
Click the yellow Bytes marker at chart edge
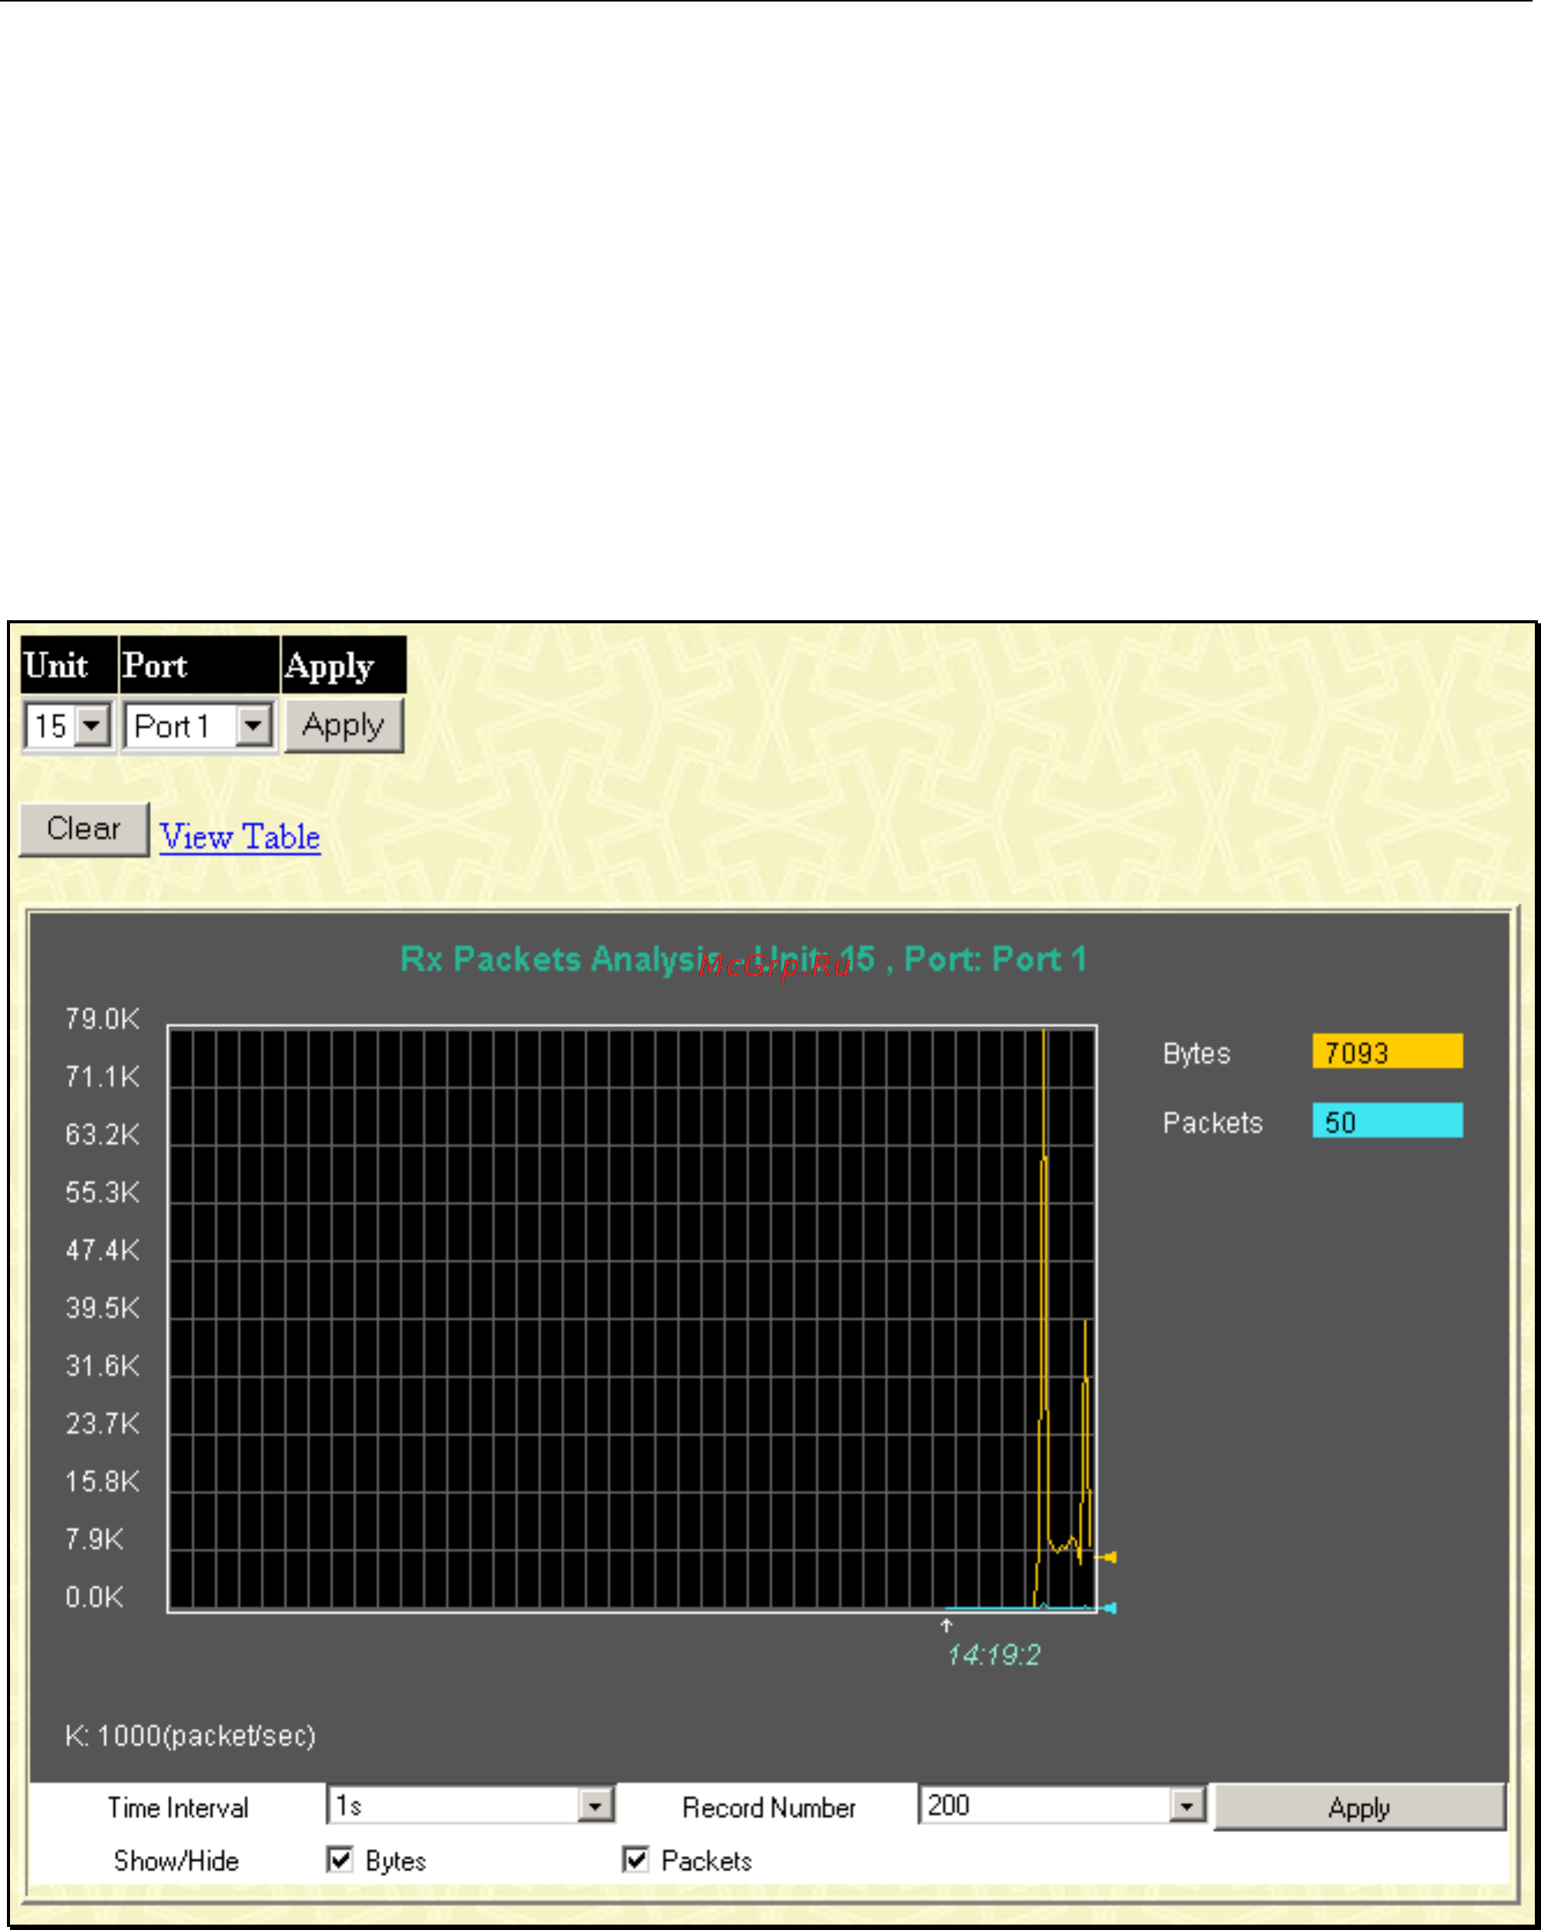[1108, 1558]
